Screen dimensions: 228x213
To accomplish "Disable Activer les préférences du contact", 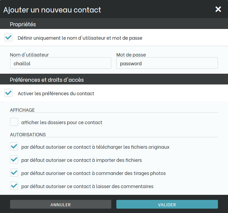I will click(x=8, y=93).
